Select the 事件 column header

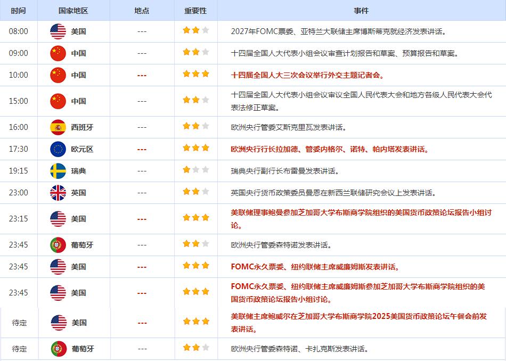pyautogui.click(x=361, y=11)
